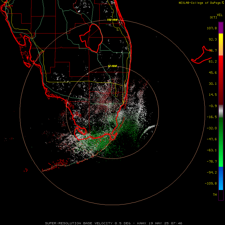Click the 100 NMI range ring label
The height and width of the screenshot is (225, 225).
[x=112, y=20]
